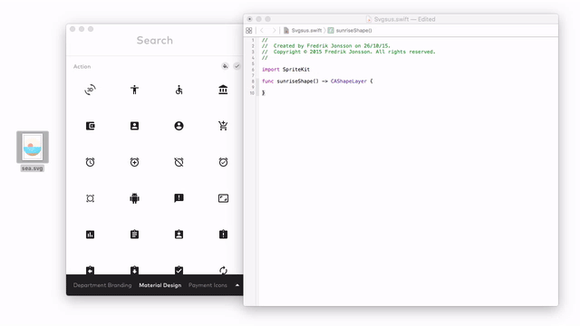Image resolution: width=580 pixels, height=326 pixels.
Task: Select the account box icon
Action: [x=135, y=126]
